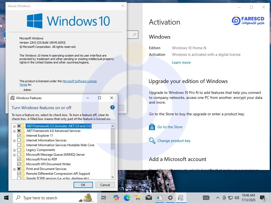
Task: Click the Windows Features title bar icon
Action: coord(13,98)
